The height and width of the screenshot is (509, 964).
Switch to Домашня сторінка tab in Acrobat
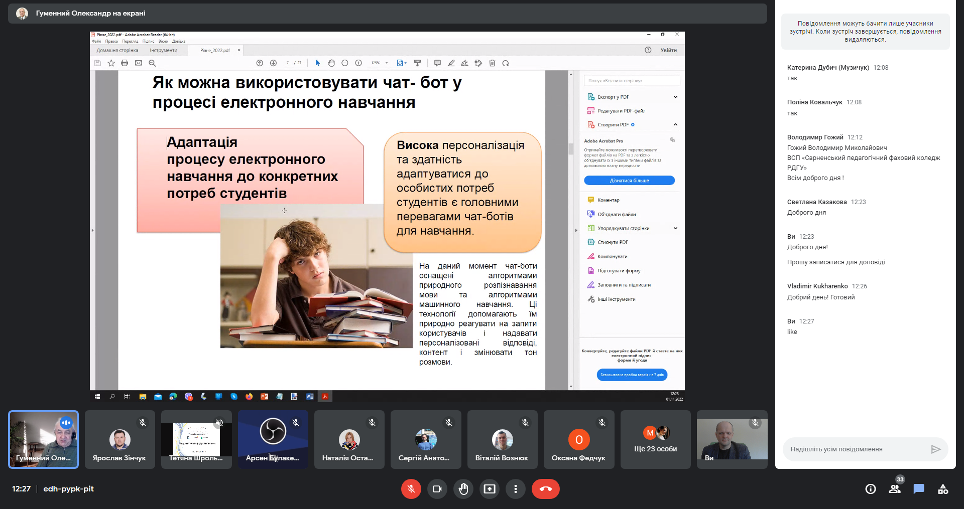(117, 50)
